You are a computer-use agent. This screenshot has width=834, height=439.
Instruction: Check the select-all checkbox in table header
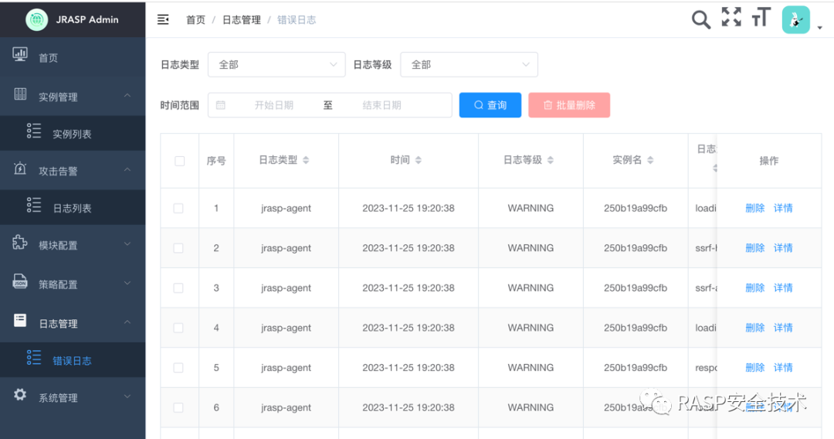[x=180, y=161]
